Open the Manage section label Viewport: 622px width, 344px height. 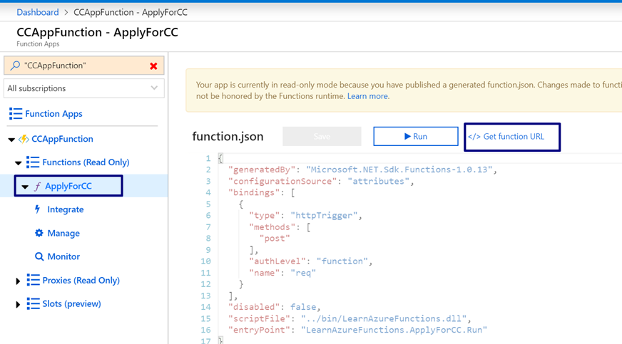coord(63,233)
